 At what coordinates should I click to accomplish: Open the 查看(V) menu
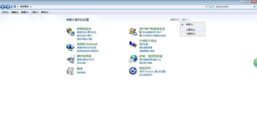[x=25, y=12]
